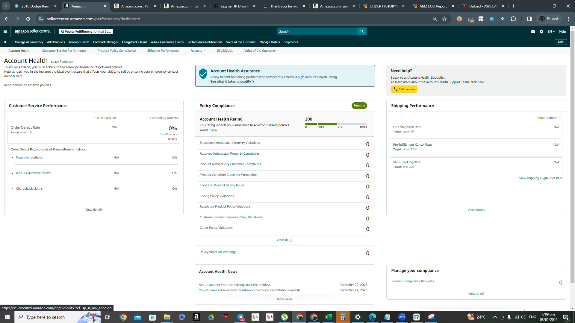This screenshot has width=575, height=323.
Task: Click the Windows taskbar search box
Action: 57,317
